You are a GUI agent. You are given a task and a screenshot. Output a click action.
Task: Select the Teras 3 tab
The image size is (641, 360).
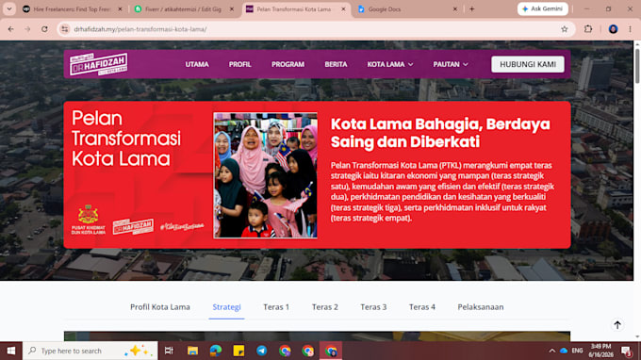[373, 307]
